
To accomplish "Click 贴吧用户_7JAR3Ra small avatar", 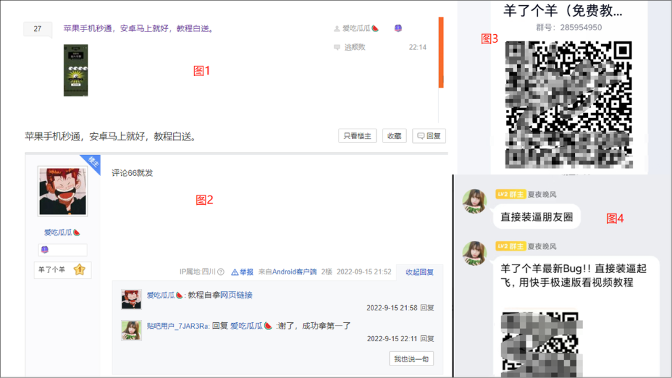I will click(131, 330).
